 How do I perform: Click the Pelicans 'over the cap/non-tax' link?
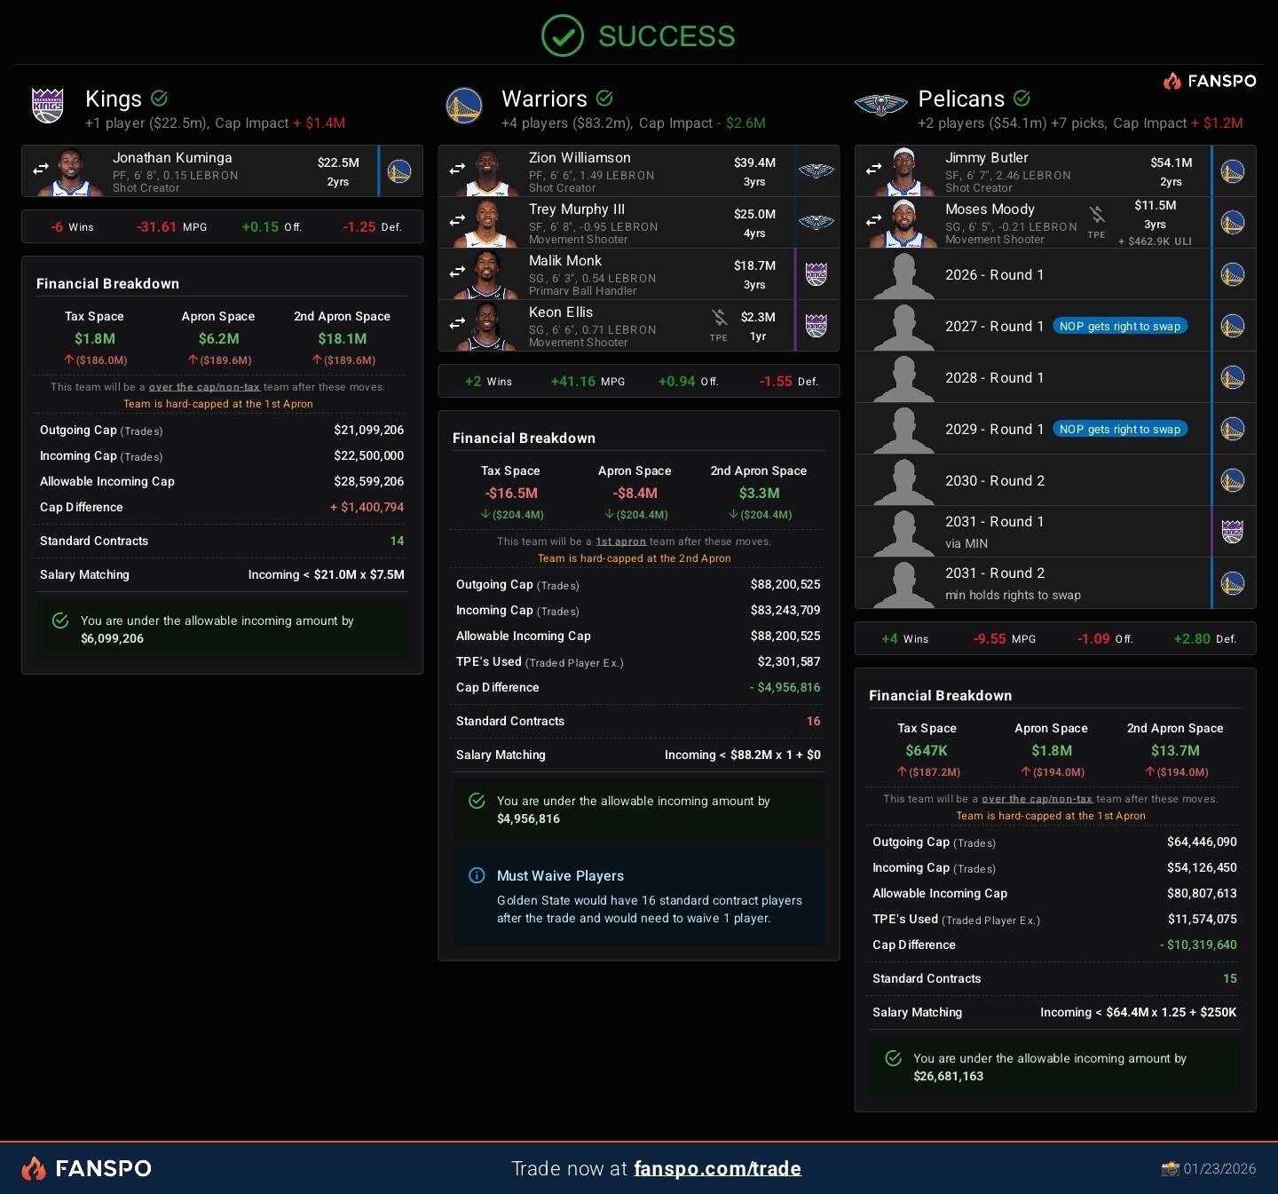tap(1037, 799)
